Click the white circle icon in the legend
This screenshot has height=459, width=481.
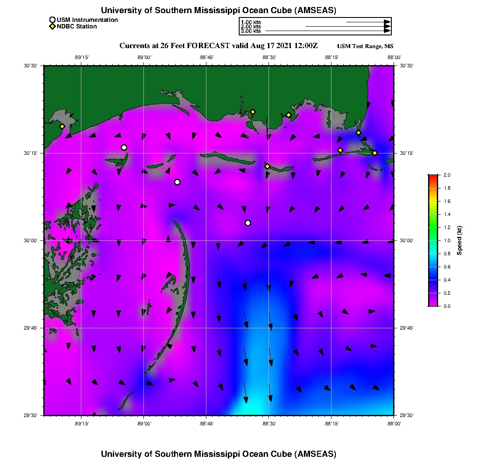pyautogui.click(x=52, y=20)
